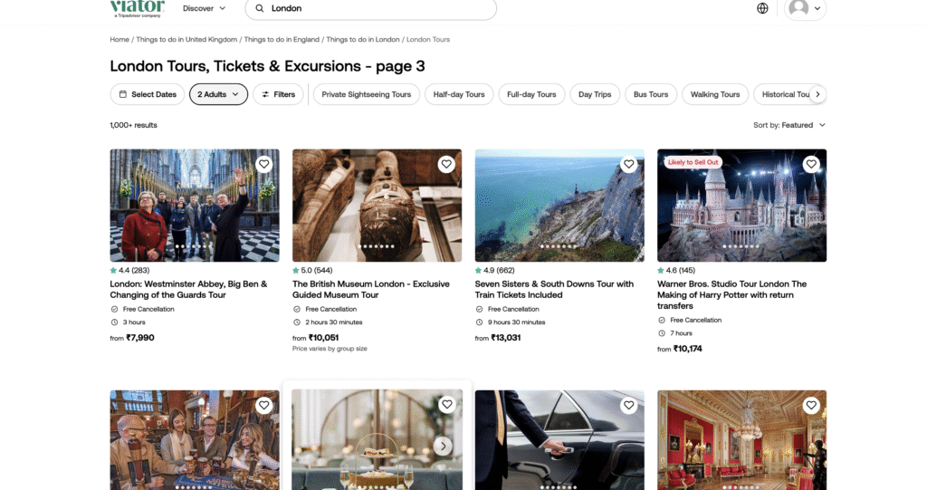
Task: Click the search magnifier icon
Action: [260, 8]
